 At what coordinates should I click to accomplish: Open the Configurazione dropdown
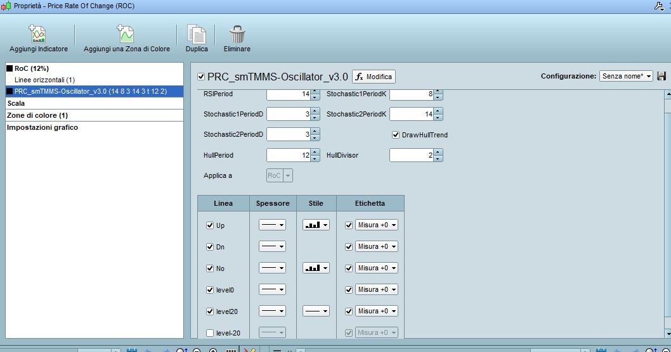(626, 76)
